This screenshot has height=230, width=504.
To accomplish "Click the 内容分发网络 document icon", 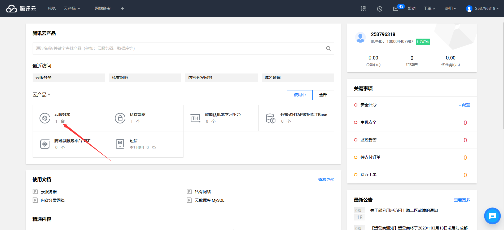I will (x=35, y=200).
